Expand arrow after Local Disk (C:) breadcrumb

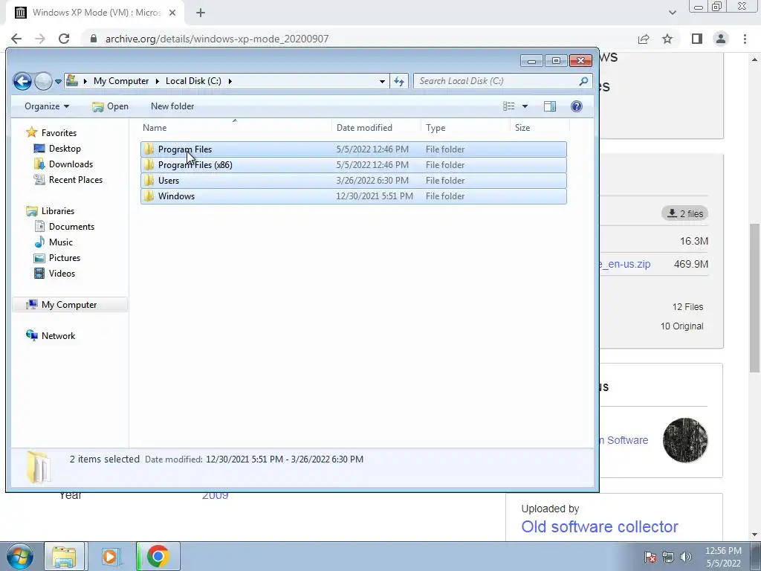[230, 81]
